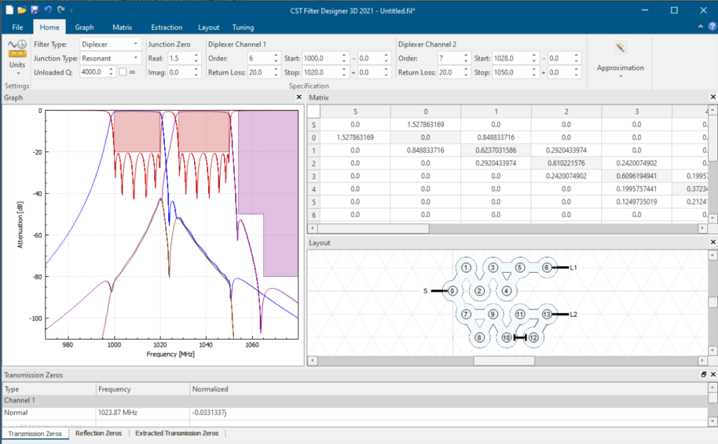The width and height of the screenshot is (718, 444).
Task: Switch to the Extraction ribbon tab
Action: 166,27
